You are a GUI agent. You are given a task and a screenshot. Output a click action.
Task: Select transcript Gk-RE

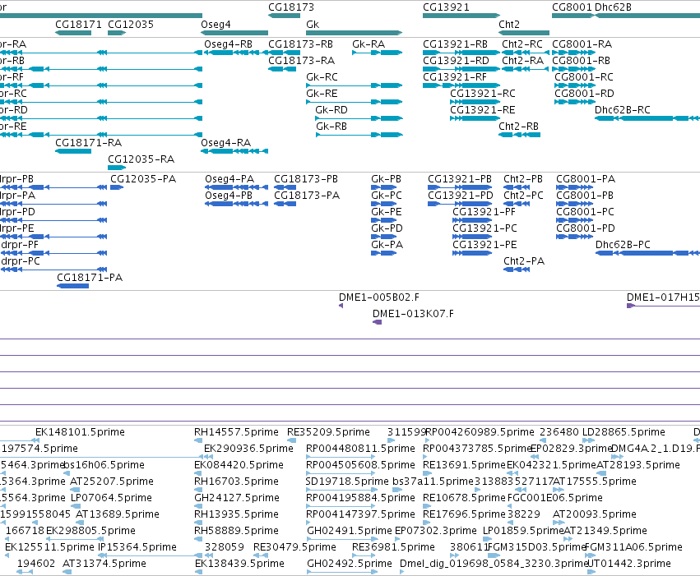(322, 94)
